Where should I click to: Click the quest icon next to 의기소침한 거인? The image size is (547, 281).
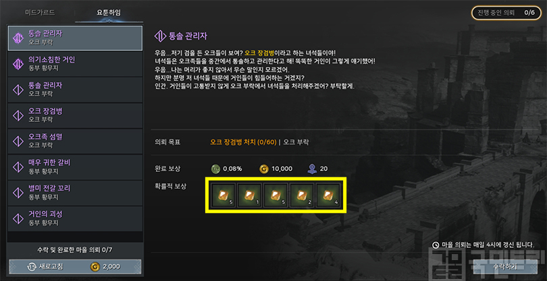(18, 64)
